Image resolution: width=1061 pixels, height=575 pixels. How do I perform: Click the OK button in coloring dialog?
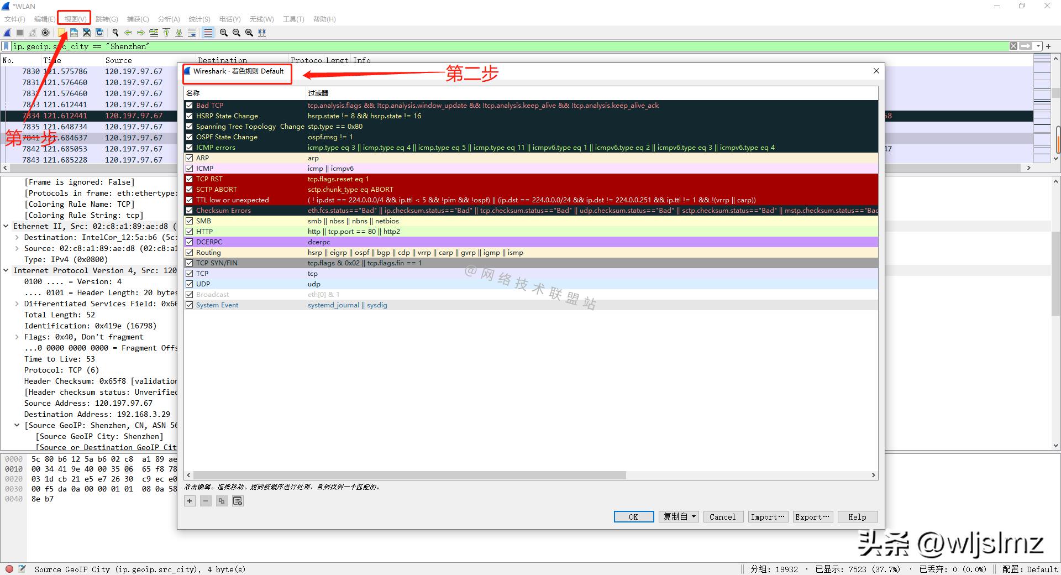click(633, 517)
